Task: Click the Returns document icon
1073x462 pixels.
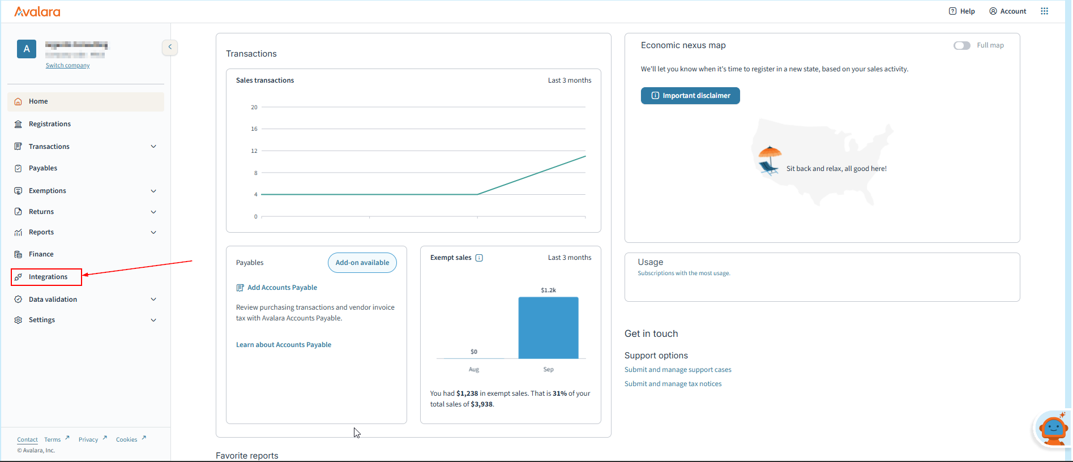Action: [18, 212]
